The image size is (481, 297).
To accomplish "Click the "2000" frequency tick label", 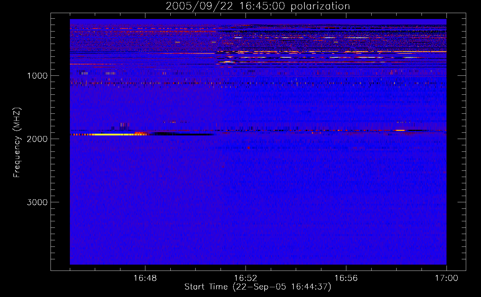I will coord(37,139).
